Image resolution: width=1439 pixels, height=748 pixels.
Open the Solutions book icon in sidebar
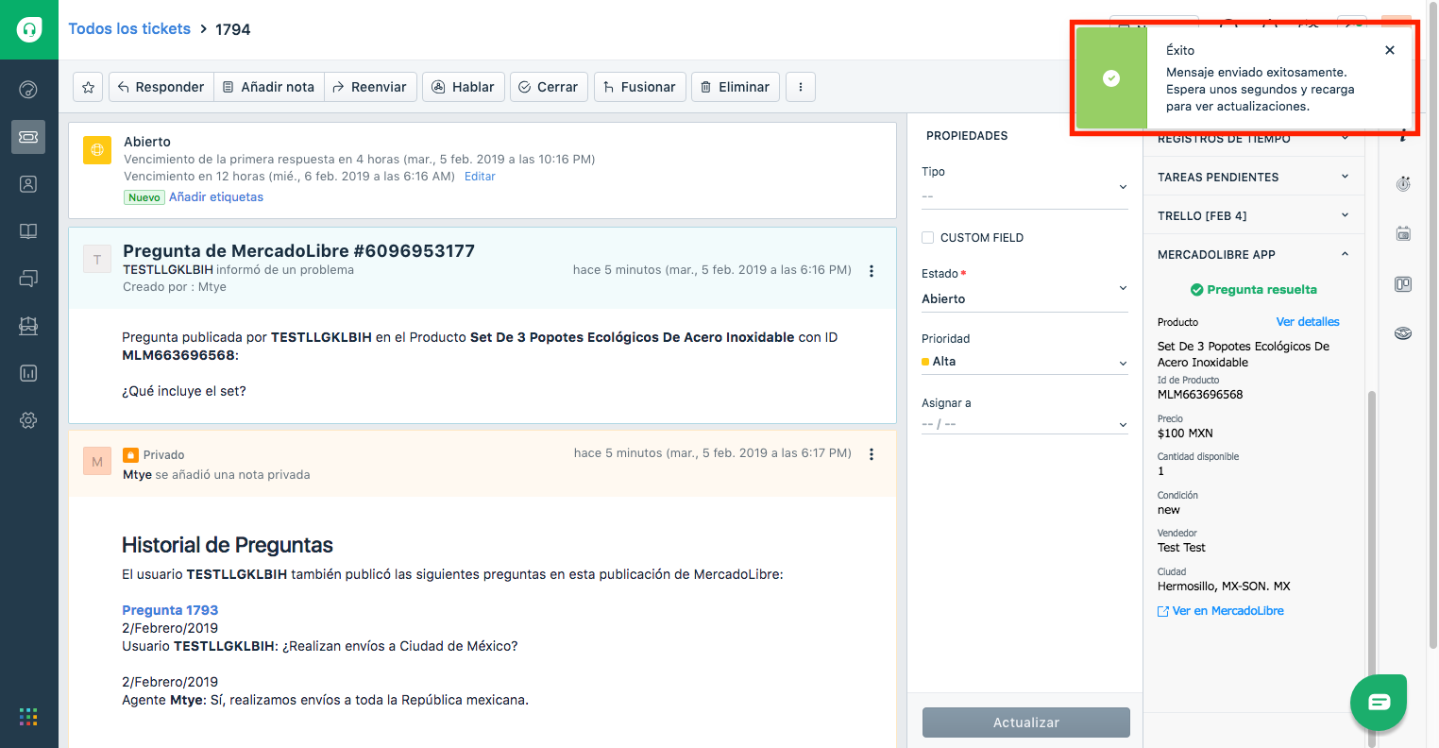(28, 231)
